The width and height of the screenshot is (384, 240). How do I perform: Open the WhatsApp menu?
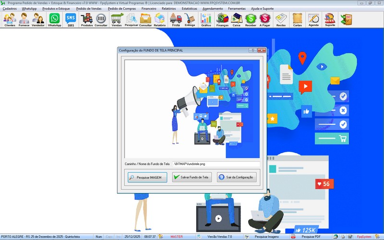point(29,9)
